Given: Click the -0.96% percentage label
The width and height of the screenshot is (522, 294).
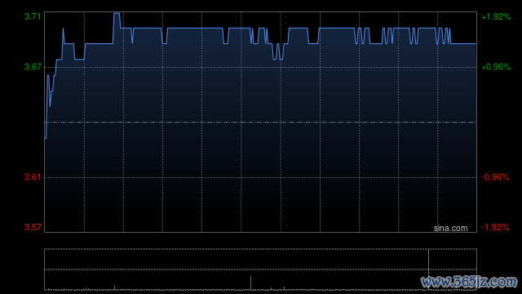Looking at the screenshot, I should 495,177.
